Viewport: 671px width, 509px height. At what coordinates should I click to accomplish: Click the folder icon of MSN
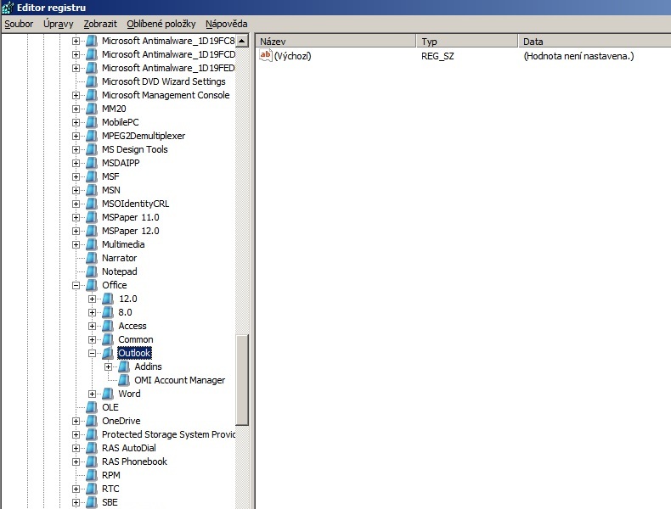click(92, 190)
